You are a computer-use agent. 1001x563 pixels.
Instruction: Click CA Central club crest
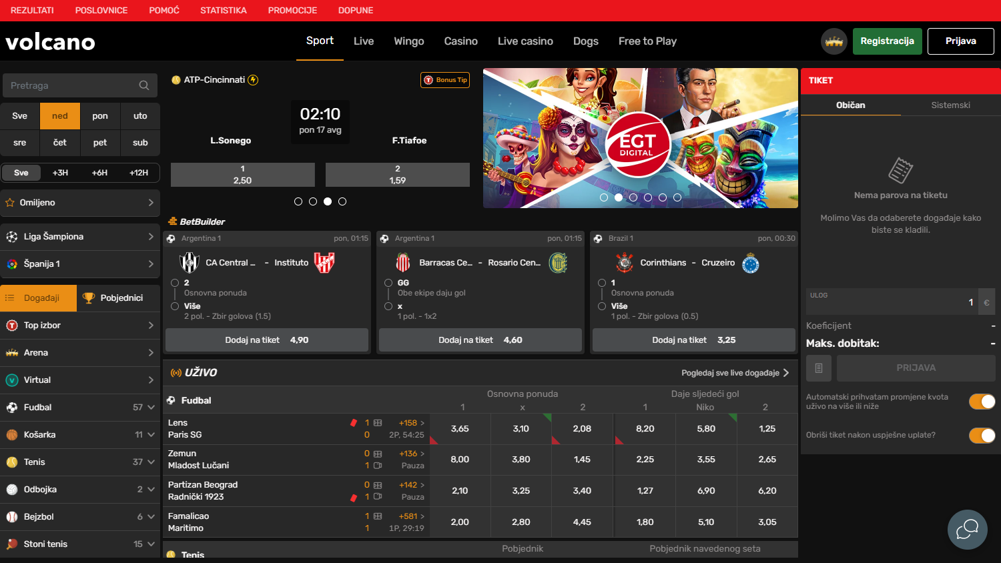click(x=190, y=263)
